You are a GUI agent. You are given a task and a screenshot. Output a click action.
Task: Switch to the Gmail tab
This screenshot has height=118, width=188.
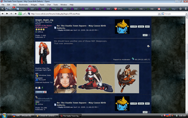click(162, 9)
